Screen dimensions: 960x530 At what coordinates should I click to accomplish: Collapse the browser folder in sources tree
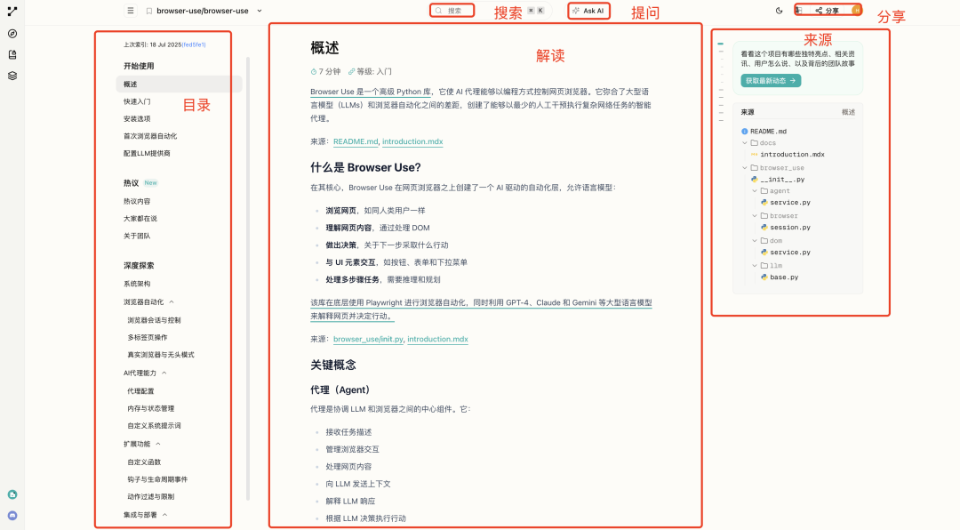pyautogui.click(x=755, y=216)
